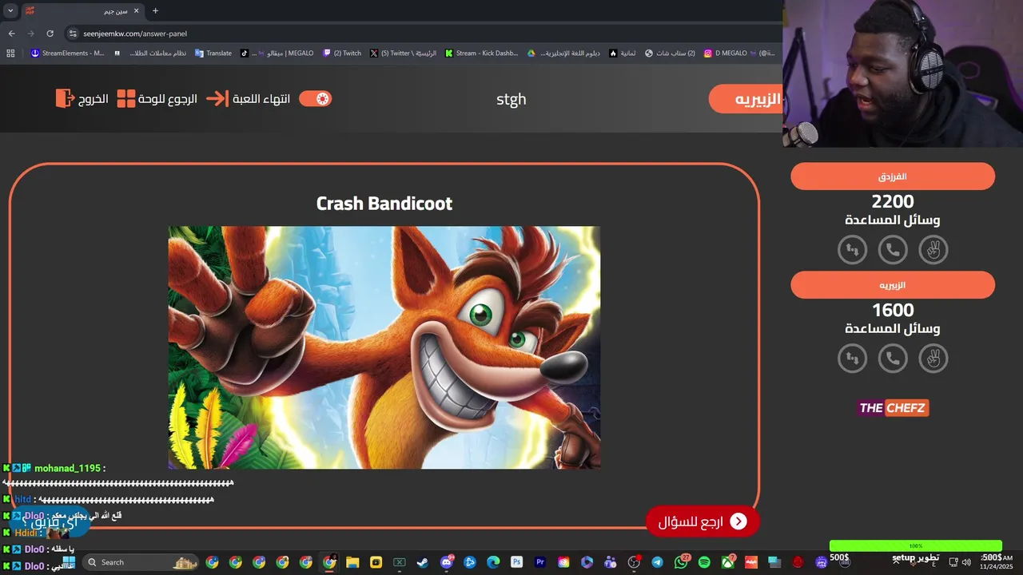Click the 1600 score value
1023x575 pixels.
893,311
